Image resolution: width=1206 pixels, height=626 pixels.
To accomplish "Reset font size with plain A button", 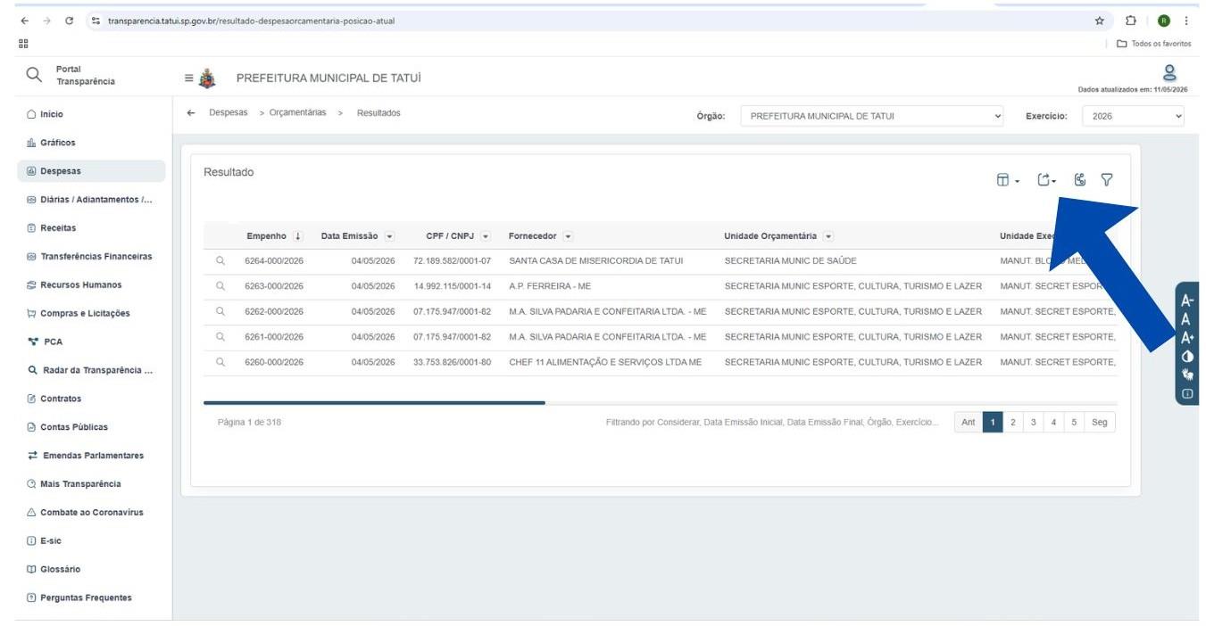I will [1186, 319].
